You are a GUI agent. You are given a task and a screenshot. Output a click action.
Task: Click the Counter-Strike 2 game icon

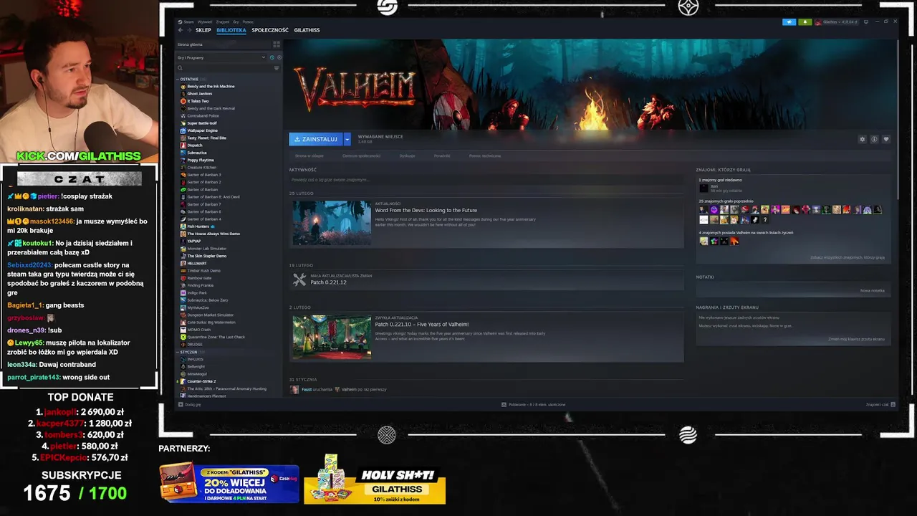click(x=183, y=381)
